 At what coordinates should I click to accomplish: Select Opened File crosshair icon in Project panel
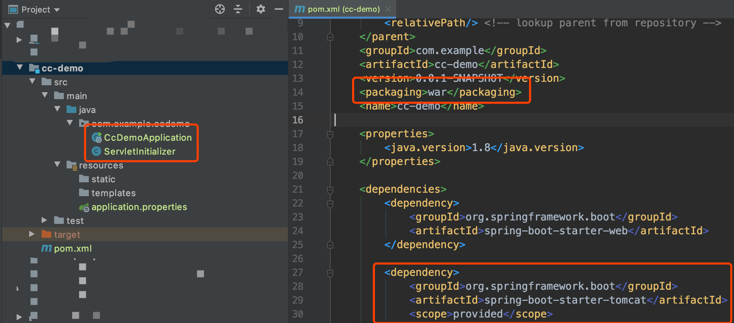220,9
